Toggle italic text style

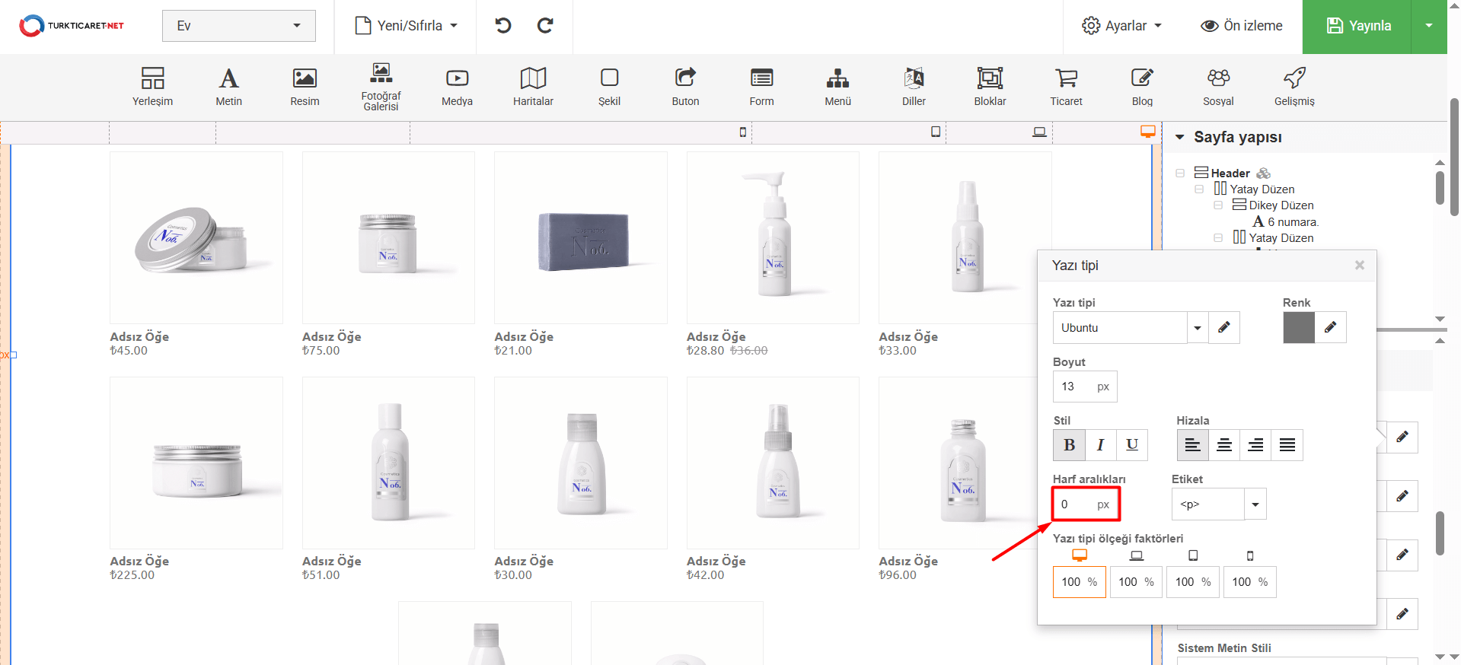pyautogui.click(x=1100, y=445)
